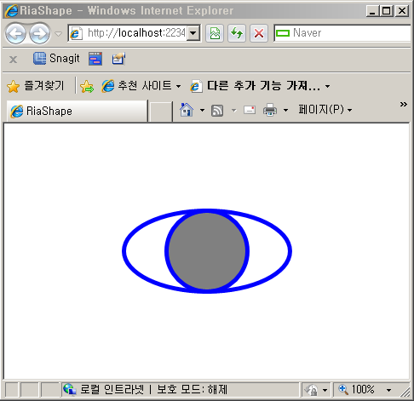Show more command bar items chevron
This screenshot has width=414, height=401.
point(403,105)
